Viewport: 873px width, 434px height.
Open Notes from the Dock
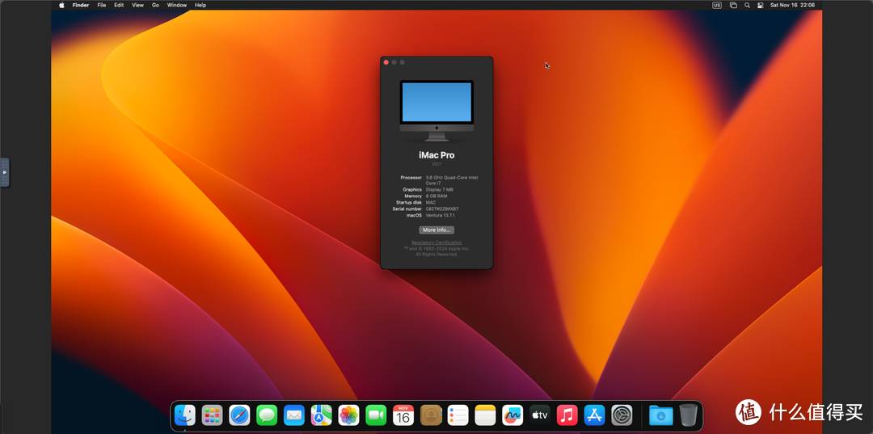tap(485, 415)
